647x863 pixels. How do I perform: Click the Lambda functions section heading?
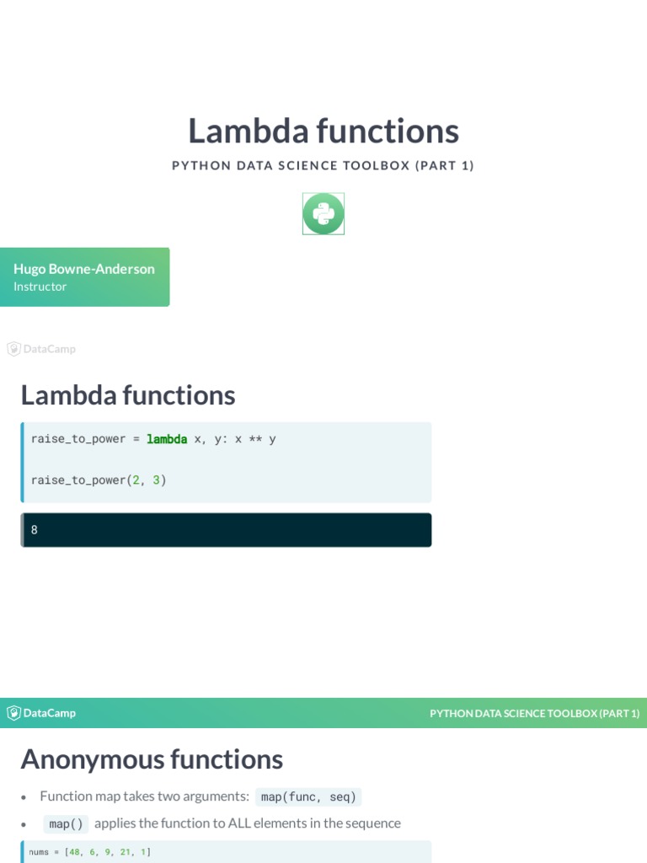pos(128,395)
